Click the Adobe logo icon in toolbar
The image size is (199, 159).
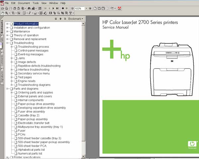[119, 9]
